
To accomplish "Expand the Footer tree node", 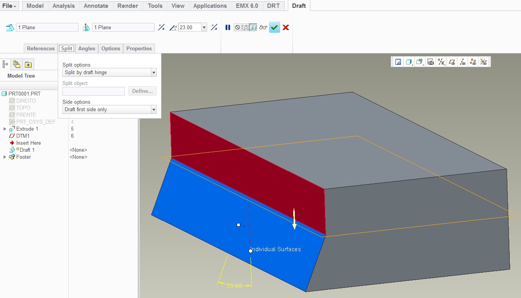I will tap(5, 157).
